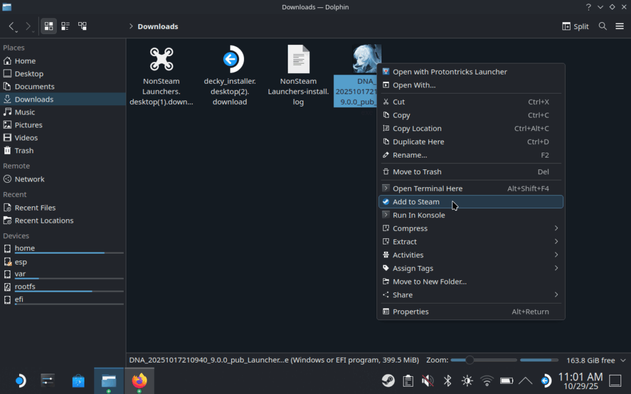
Task: Open the hamburger menu in Dolphin toolbar
Action: tap(620, 26)
